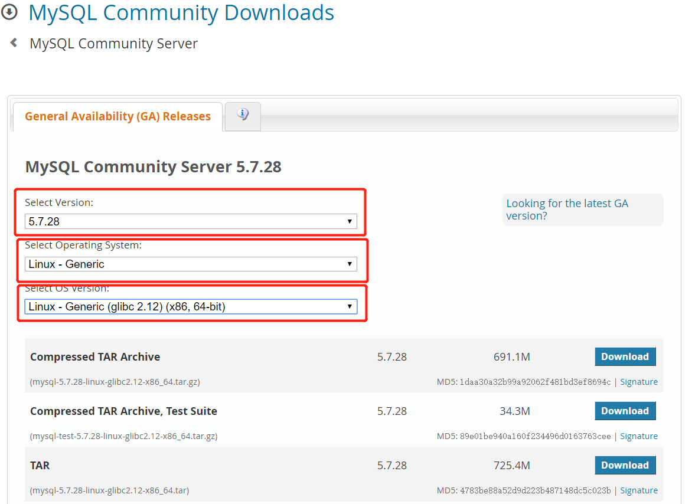Click the MySQL Community Server breadcrumb text

(x=113, y=44)
